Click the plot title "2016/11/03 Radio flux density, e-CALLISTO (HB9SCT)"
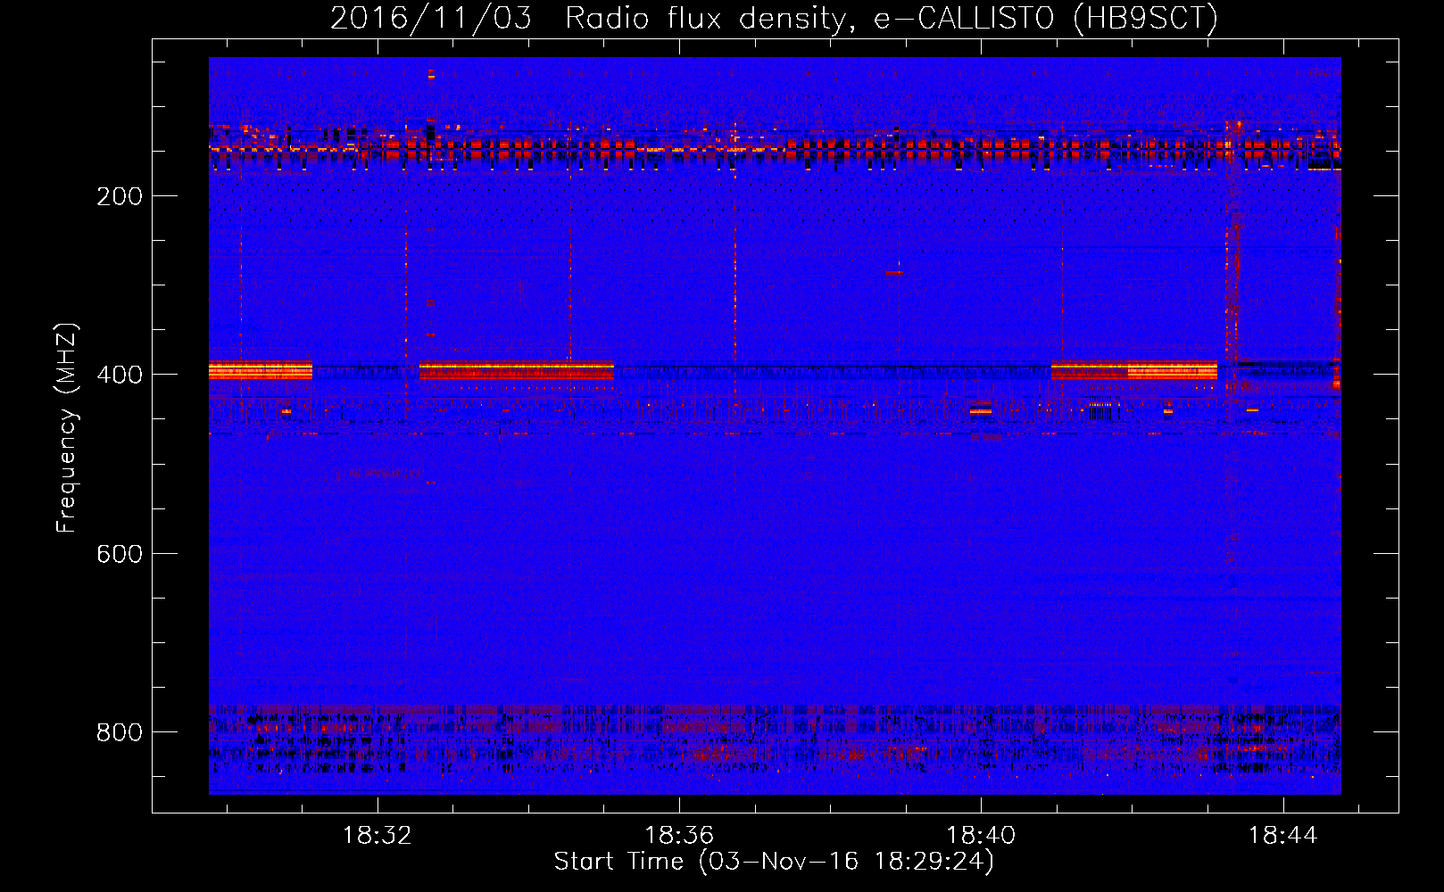 (774, 18)
